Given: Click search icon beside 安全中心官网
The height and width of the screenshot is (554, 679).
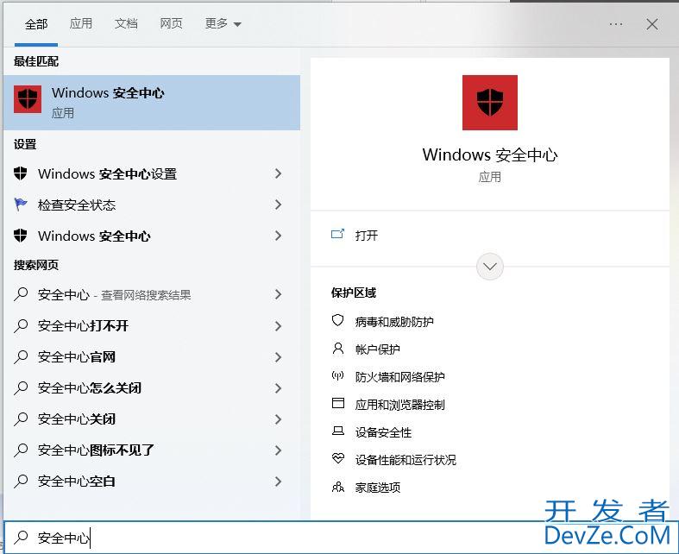Looking at the screenshot, I should coord(21,357).
